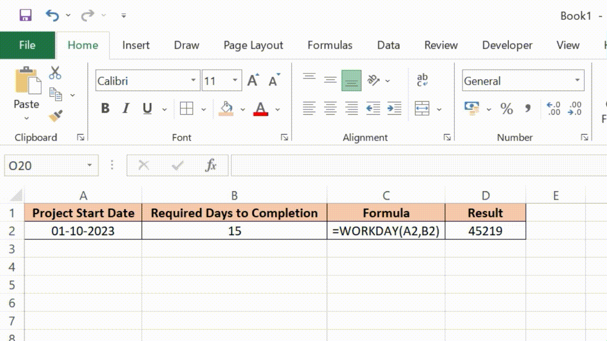The height and width of the screenshot is (341, 607).
Task: Switch to the Formulas tab
Action: (x=330, y=45)
